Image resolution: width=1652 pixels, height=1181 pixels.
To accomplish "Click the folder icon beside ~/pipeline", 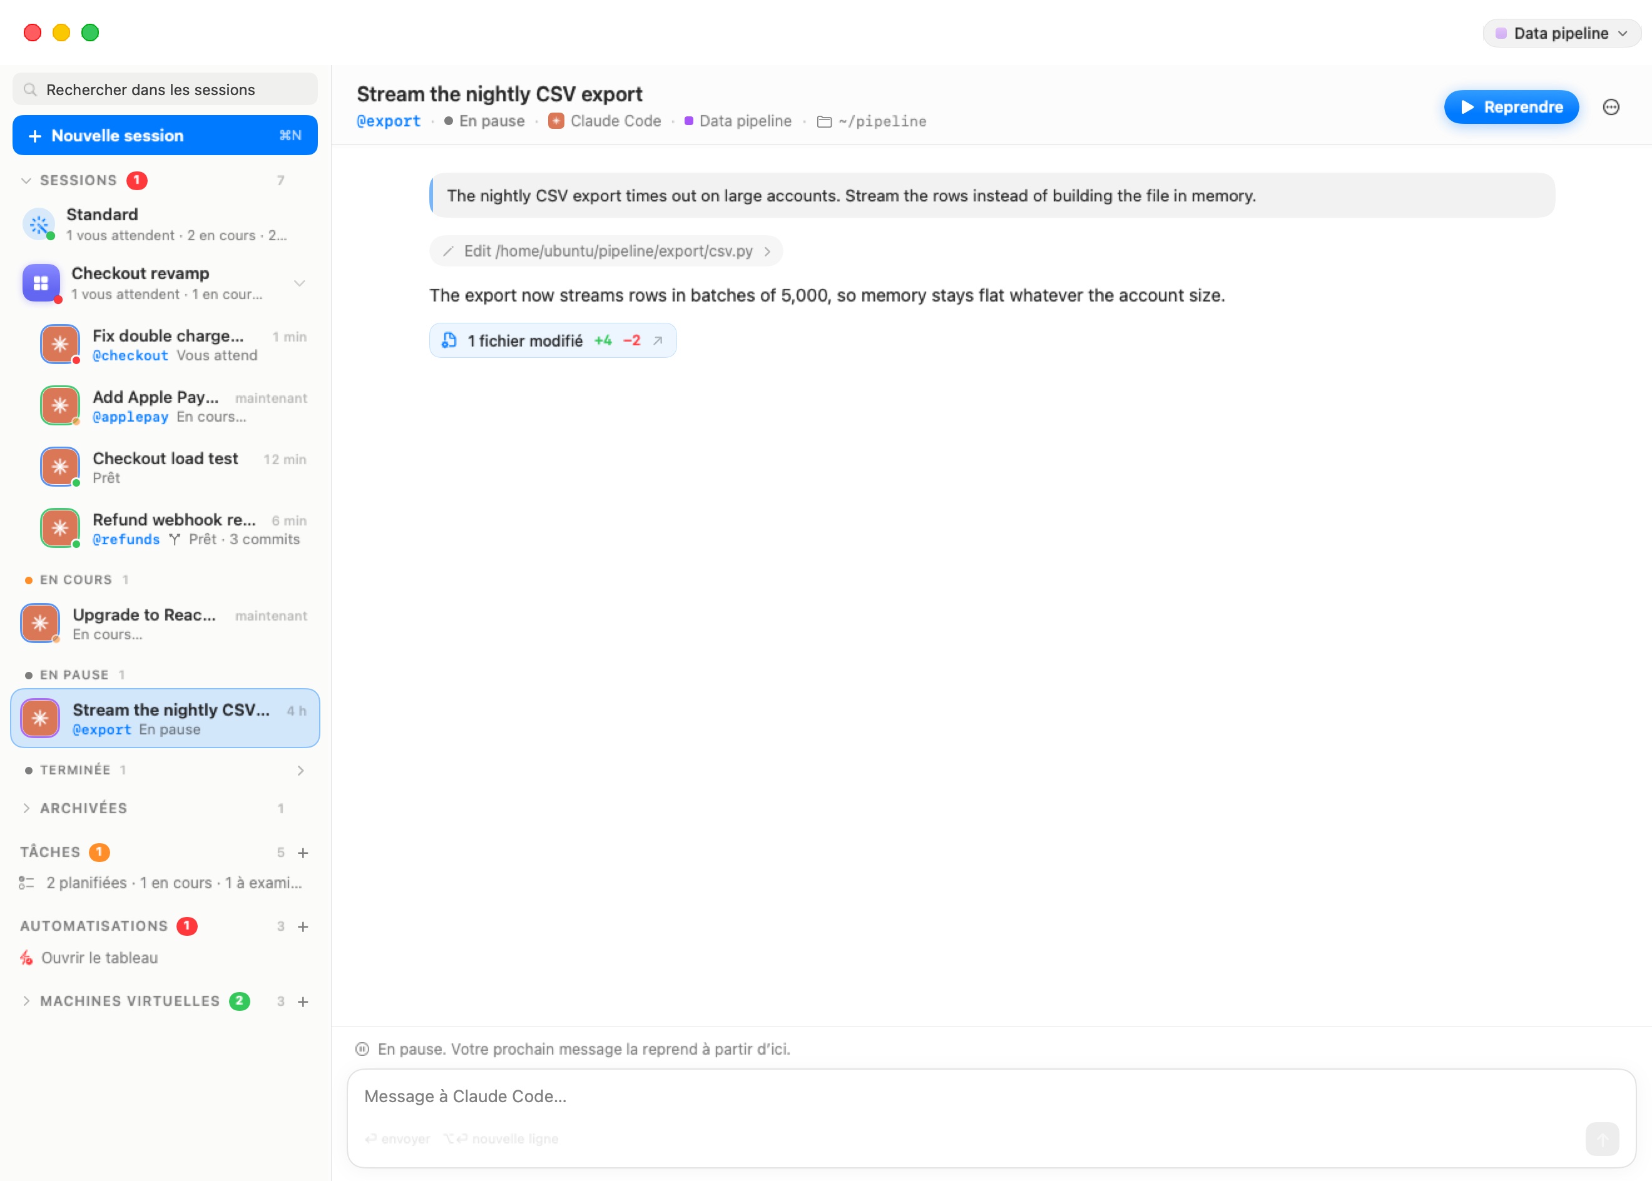I will pyautogui.click(x=824, y=121).
